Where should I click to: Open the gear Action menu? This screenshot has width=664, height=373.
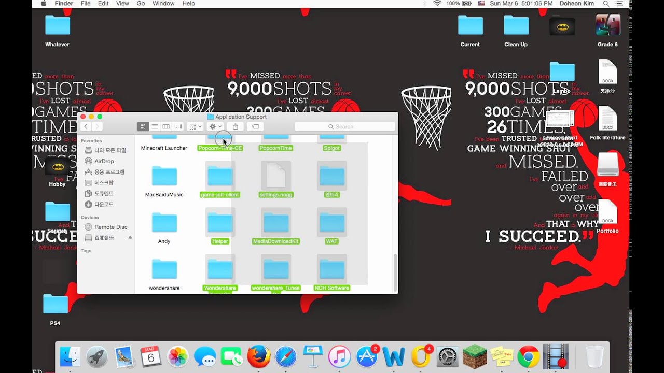[215, 126]
